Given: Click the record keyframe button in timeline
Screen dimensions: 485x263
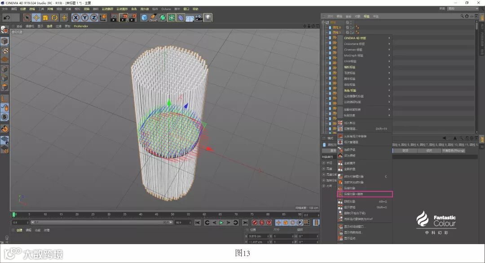Looking at the screenshot, I should coord(255,223).
